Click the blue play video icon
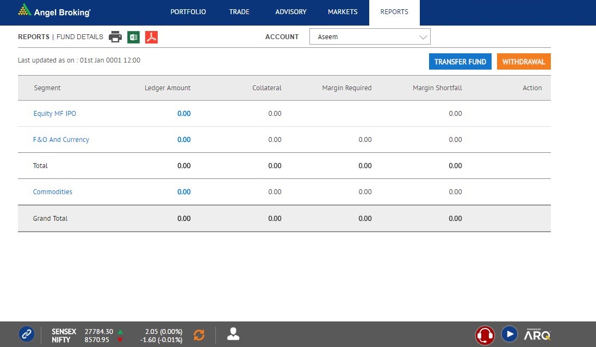The height and width of the screenshot is (347, 596). point(509,334)
